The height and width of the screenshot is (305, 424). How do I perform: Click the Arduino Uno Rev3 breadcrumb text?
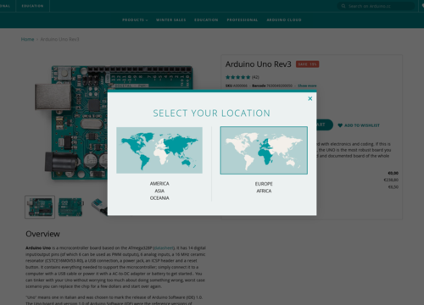59,39
